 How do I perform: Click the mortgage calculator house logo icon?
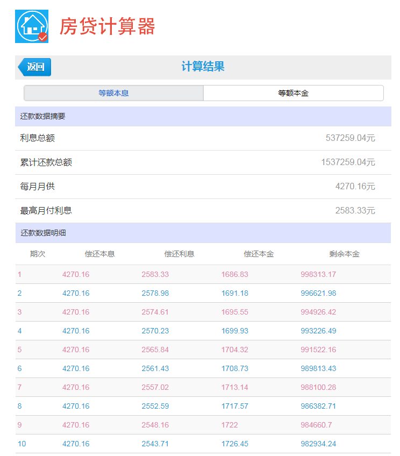point(32,26)
